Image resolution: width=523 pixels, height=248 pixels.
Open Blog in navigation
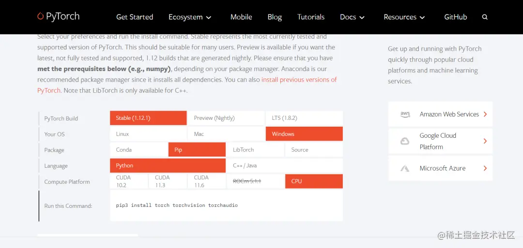pyautogui.click(x=275, y=17)
